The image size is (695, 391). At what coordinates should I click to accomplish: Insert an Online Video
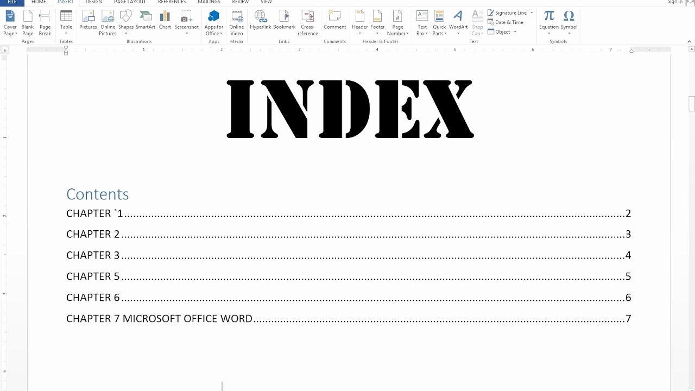(237, 23)
